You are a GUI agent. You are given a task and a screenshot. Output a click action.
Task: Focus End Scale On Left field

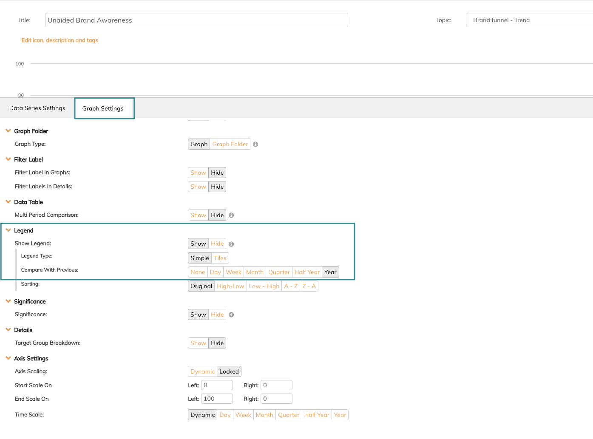click(x=217, y=399)
